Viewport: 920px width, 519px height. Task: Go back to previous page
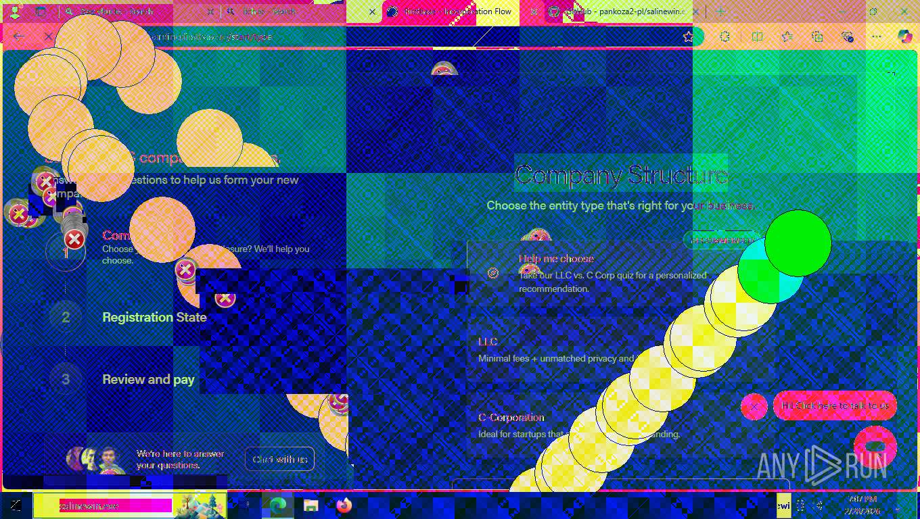pos(19,36)
